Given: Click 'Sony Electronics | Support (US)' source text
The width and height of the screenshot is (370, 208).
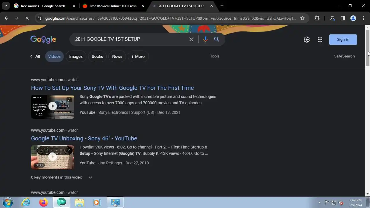Looking at the screenshot, I should coord(126,112).
